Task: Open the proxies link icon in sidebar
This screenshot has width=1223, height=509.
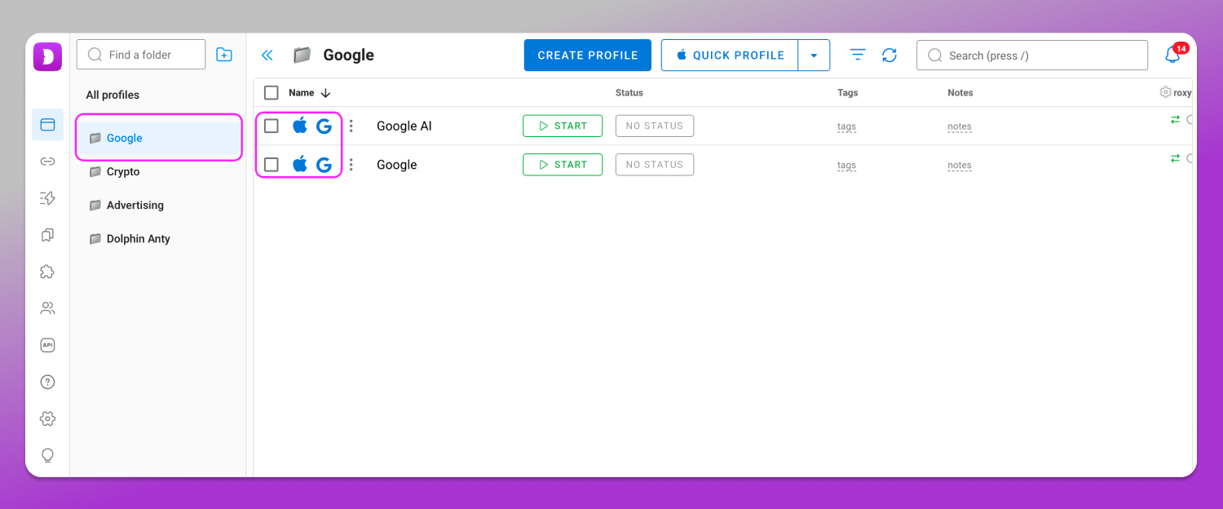Action: pyautogui.click(x=47, y=162)
